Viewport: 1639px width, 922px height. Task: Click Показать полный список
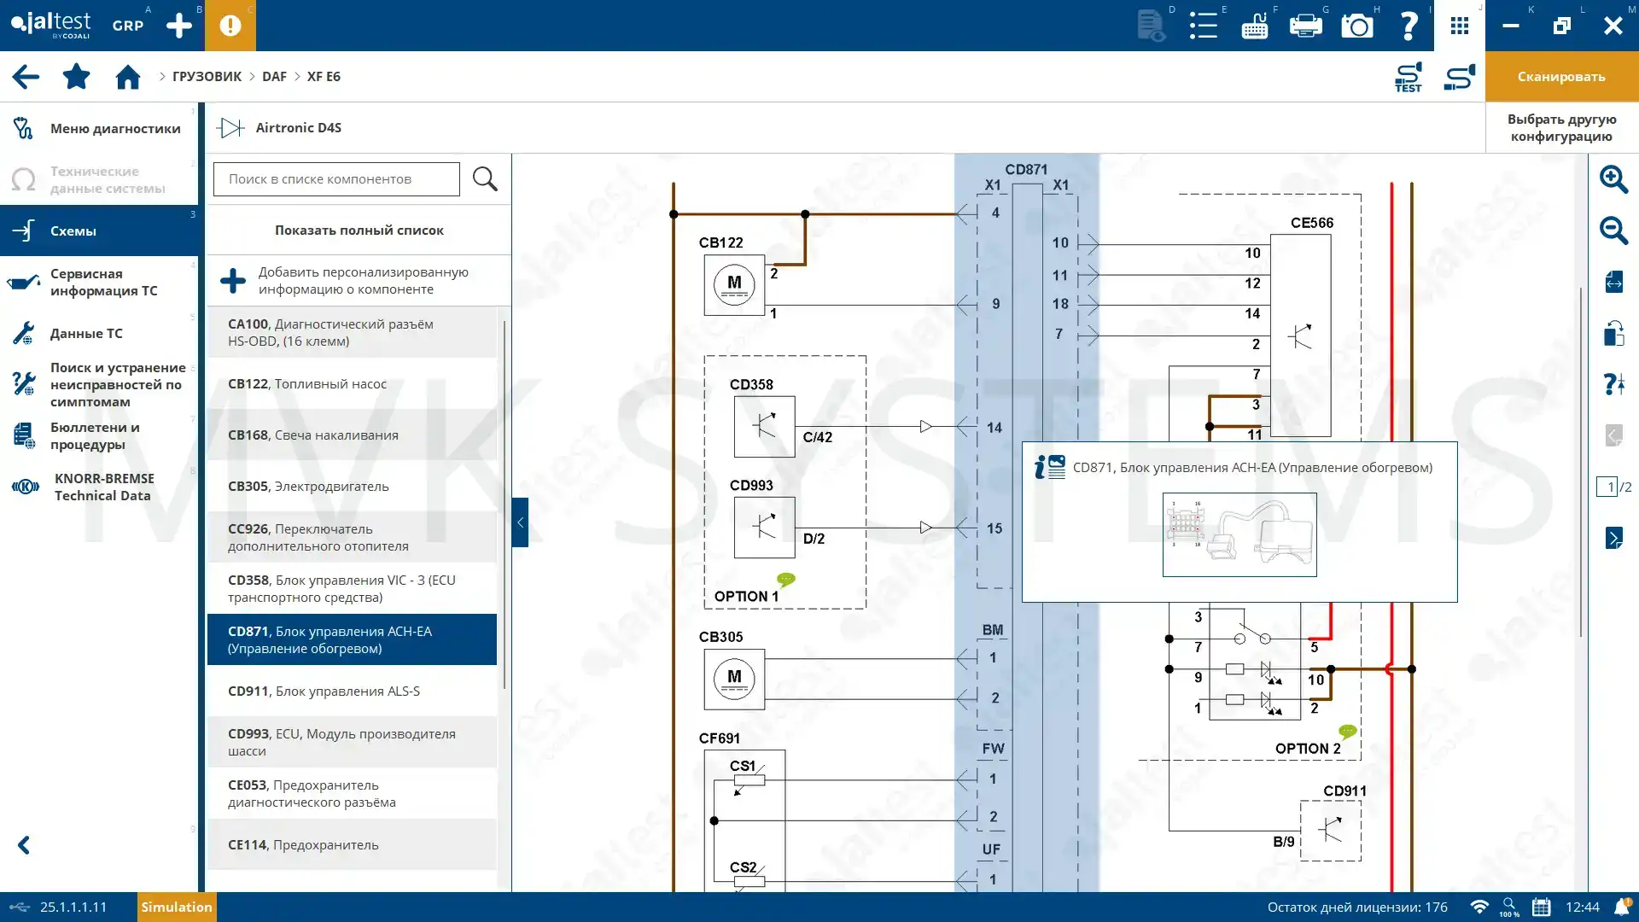359,230
